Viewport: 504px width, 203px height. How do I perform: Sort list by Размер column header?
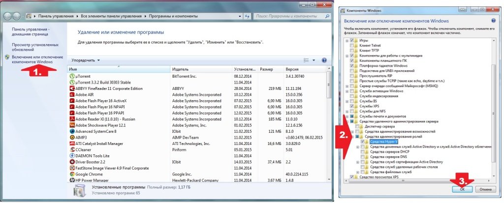tap(271, 69)
